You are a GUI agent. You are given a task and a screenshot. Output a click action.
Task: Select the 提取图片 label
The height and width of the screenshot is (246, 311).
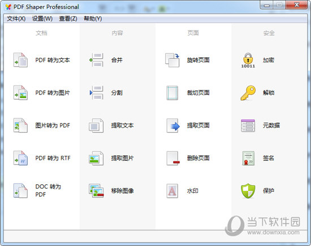click(122, 158)
